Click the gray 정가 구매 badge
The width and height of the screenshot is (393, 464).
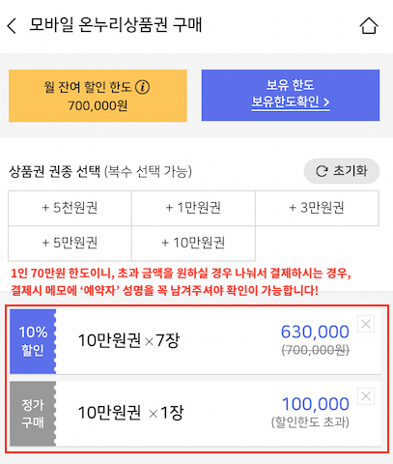33,414
